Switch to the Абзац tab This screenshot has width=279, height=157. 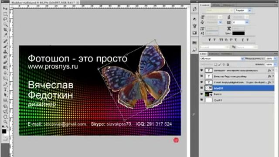coord(216,5)
